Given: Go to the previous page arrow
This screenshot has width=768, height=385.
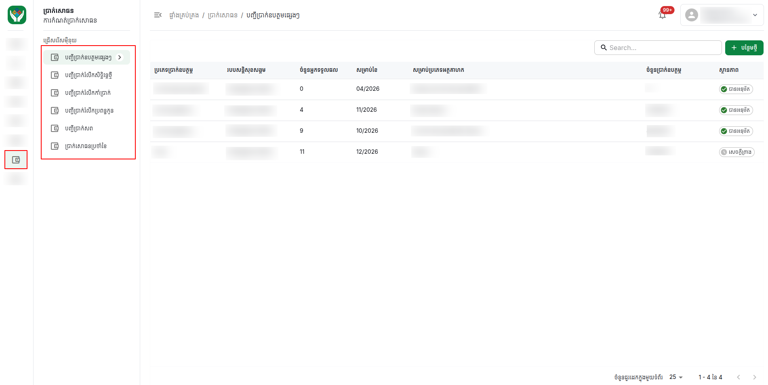Looking at the screenshot, I should pyautogui.click(x=739, y=377).
